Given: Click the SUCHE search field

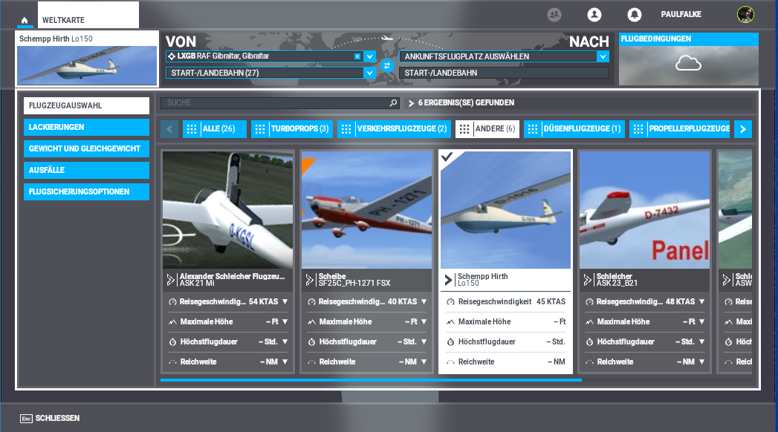Looking at the screenshot, I should click(x=280, y=102).
